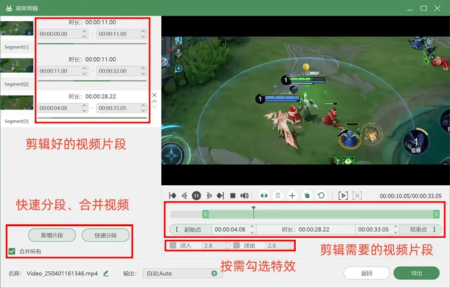Pause the video playback

(x=196, y=195)
